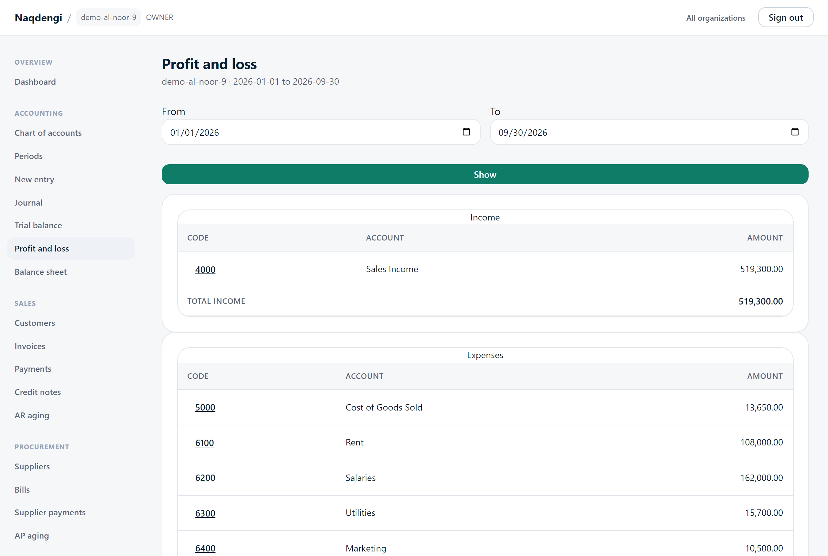Click the OWNER role label

[160, 17]
